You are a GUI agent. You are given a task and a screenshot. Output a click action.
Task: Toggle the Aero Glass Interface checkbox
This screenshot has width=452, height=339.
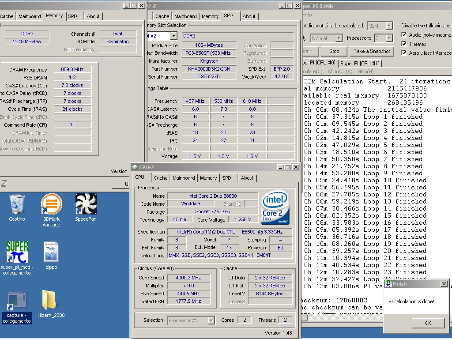click(404, 53)
